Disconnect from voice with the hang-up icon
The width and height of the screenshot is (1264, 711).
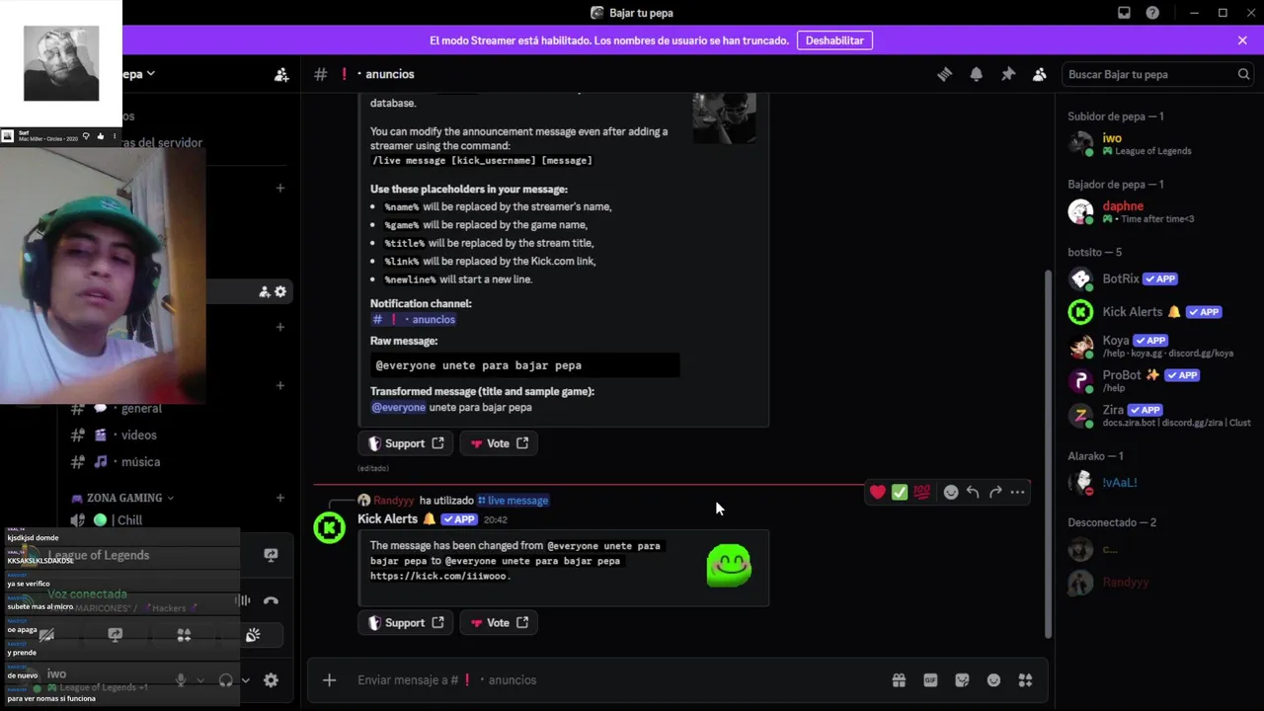[x=271, y=600]
